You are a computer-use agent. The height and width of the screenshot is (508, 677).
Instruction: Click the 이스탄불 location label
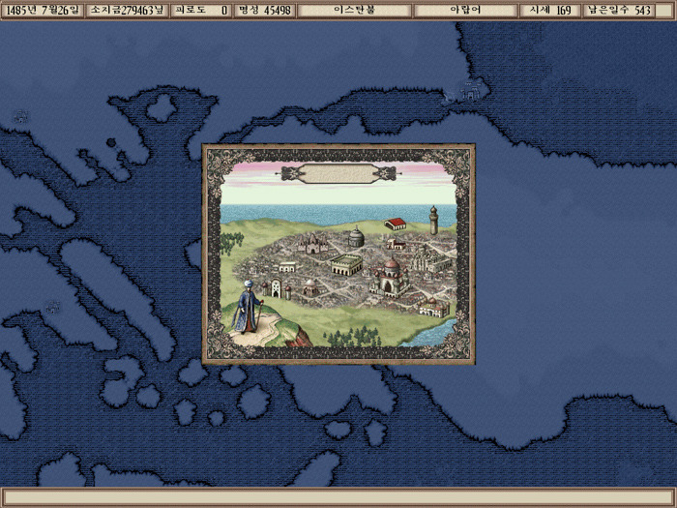(355, 11)
